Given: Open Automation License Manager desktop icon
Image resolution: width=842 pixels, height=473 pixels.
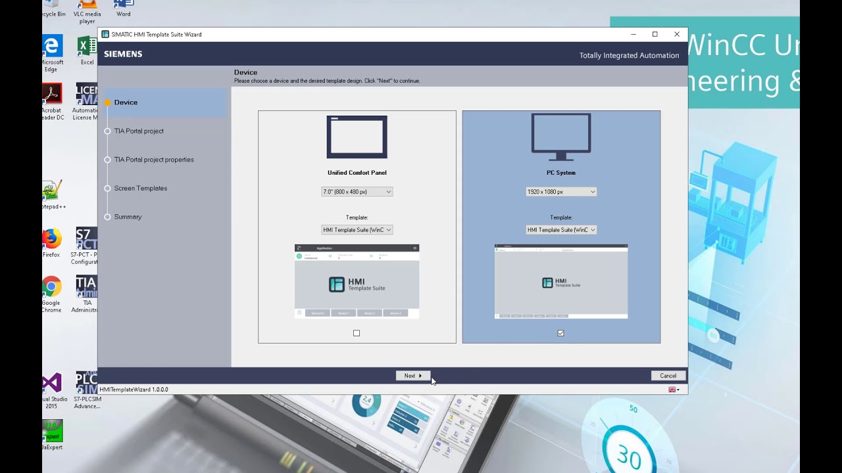Looking at the screenshot, I should click(86, 102).
